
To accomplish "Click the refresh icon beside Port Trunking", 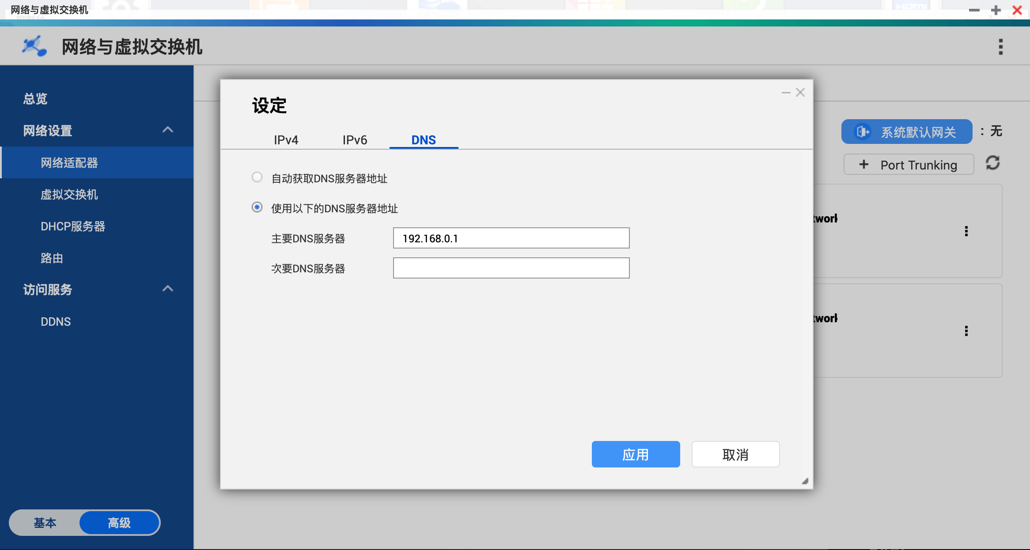I will coord(993,163).
